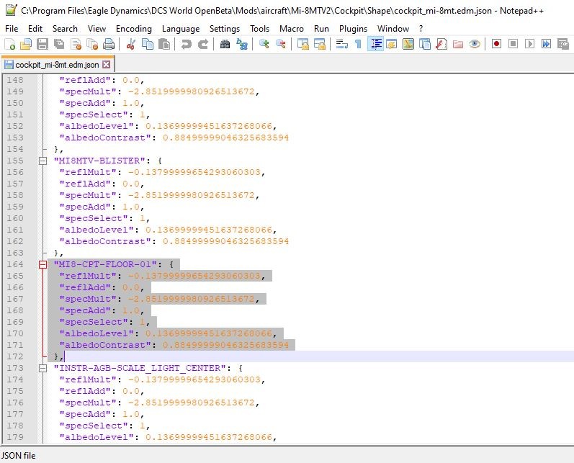Select the cockpit_mi-8mt.edm.json tab

point(57,65)
